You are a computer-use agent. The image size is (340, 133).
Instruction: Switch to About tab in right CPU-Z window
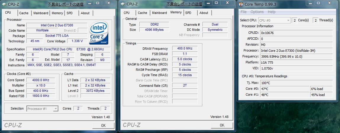click(x=204, y=13)
